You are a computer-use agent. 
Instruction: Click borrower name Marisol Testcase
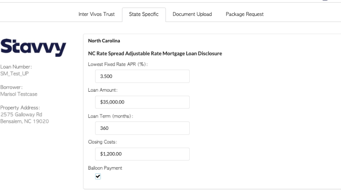pos(19,94)
